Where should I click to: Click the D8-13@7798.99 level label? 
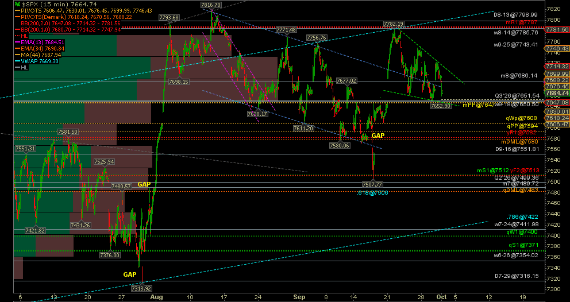pos(515,15)
